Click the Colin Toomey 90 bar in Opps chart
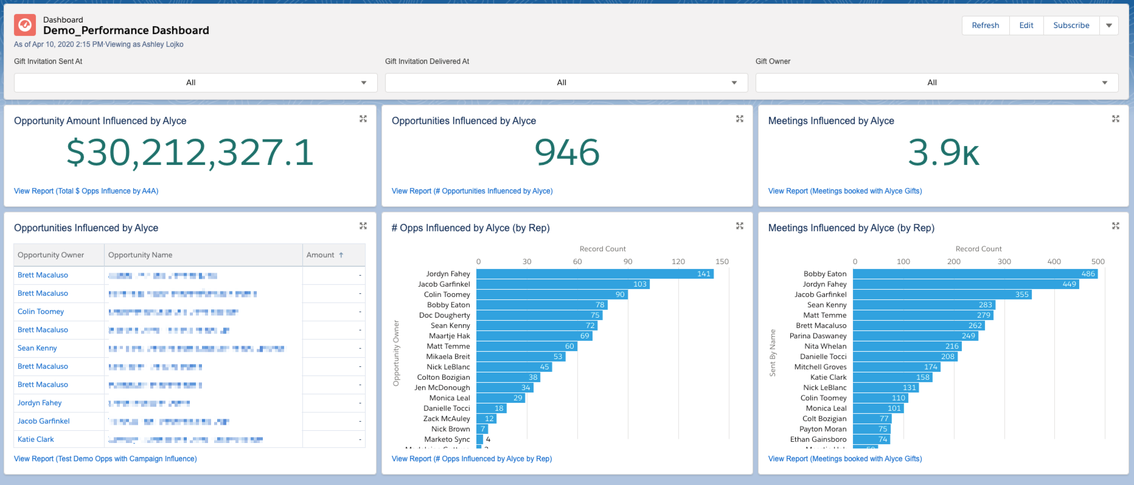 (552, 295)
